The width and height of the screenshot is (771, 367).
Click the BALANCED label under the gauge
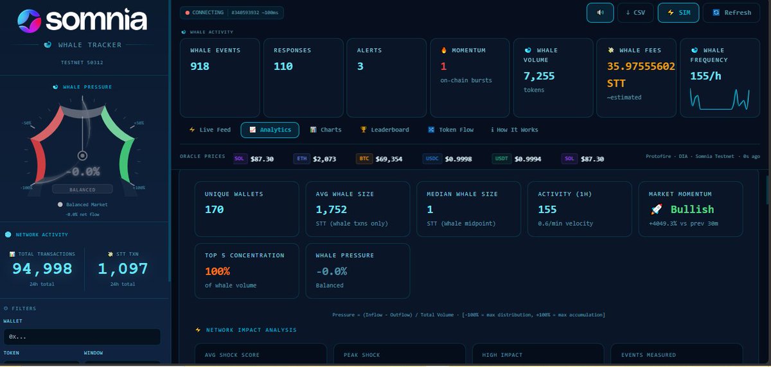[82, 189]
